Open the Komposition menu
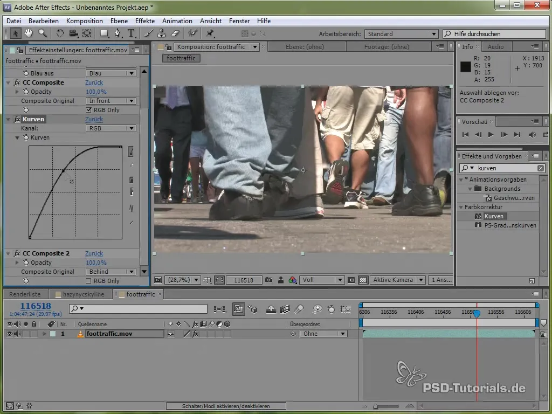Viewport: 552px width, 414px height. pyautogui.click(x=85, y=21)
